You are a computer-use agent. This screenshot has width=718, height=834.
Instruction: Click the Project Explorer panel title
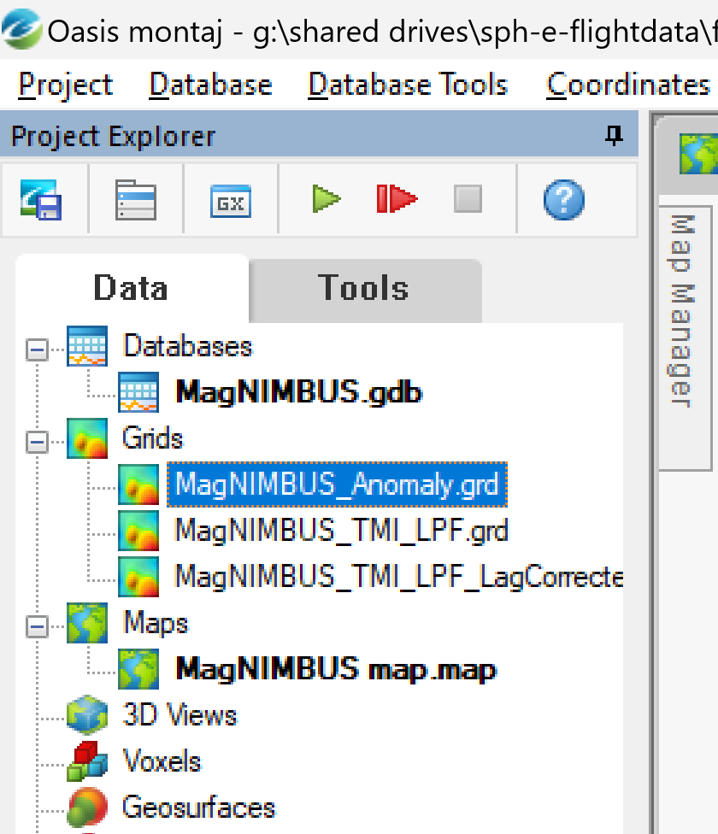pos(113,136)
